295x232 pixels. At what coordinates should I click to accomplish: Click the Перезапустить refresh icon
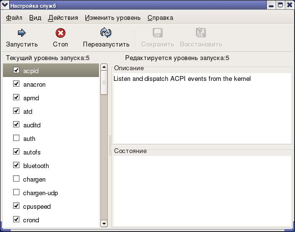(106, 32)
